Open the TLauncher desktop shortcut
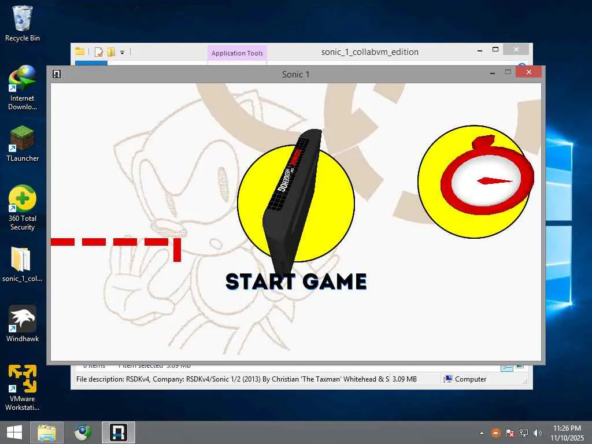The image size is (592, 444). tap(23, 144)
